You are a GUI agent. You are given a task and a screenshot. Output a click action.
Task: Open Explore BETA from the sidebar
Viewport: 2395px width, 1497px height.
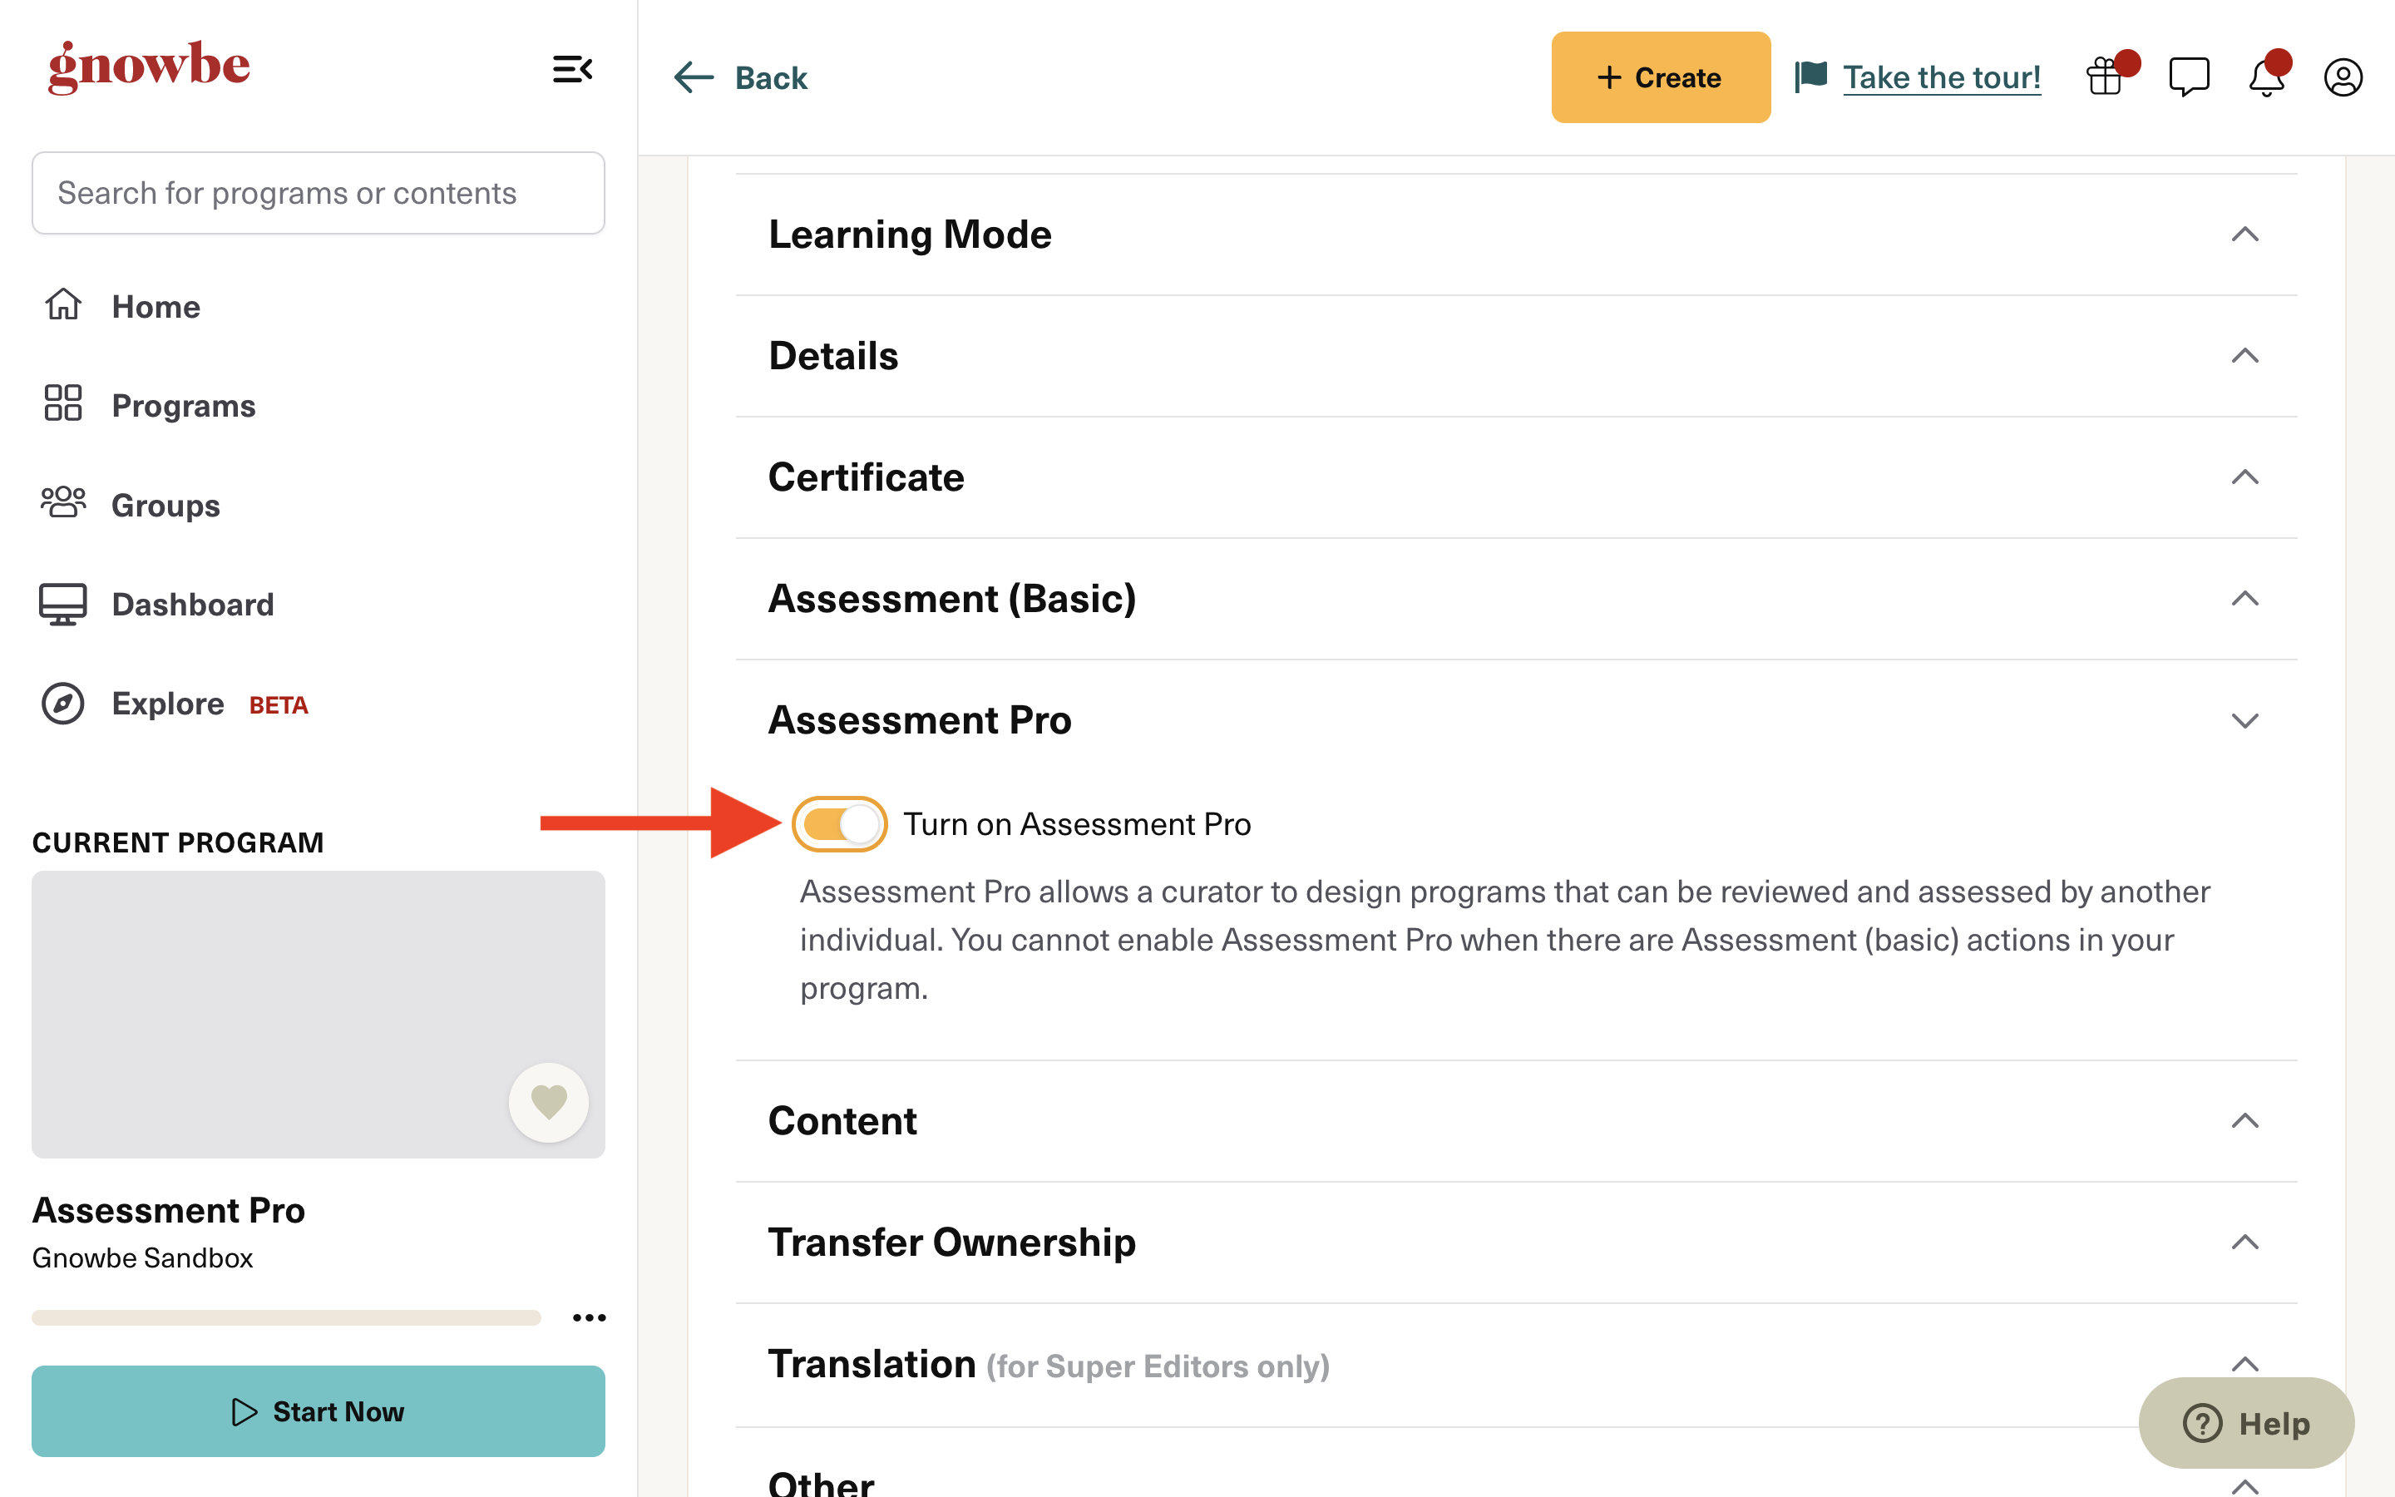coord(167,704)
